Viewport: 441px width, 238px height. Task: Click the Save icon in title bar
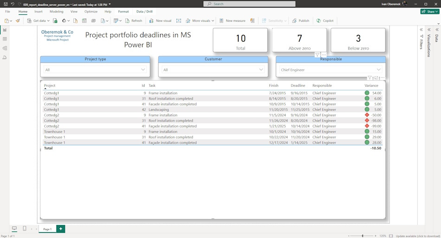coord(6,4)
